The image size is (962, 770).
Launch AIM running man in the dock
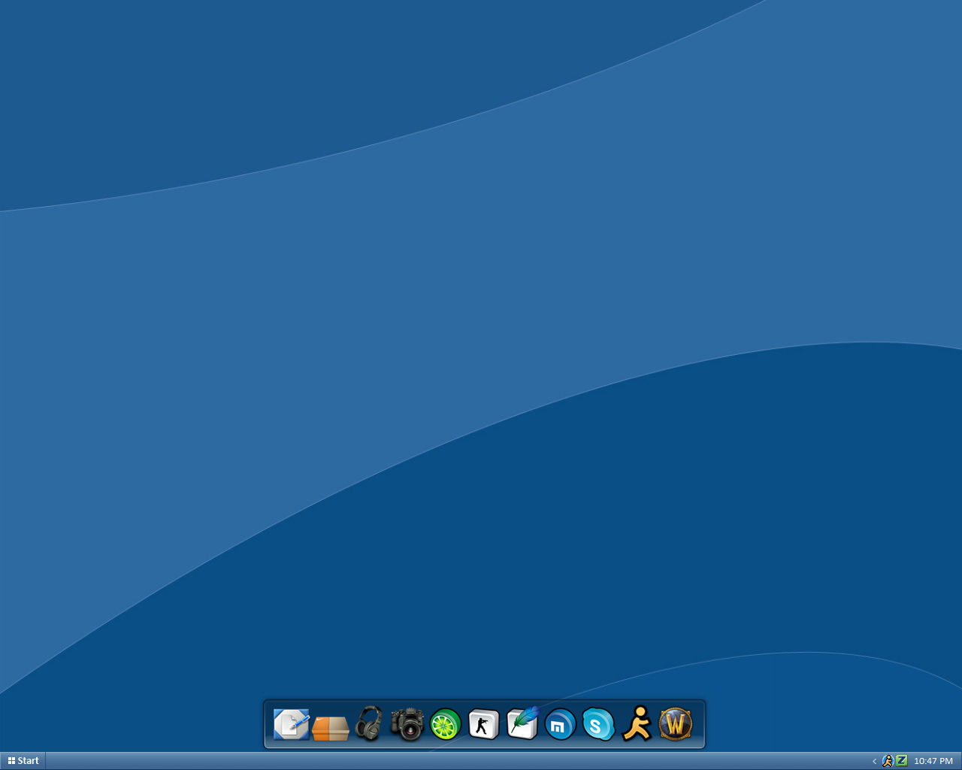tap(637, 724)
